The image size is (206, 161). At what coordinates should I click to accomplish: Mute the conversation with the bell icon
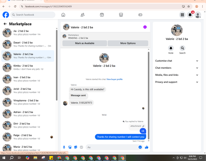click(x=171, y=48)
